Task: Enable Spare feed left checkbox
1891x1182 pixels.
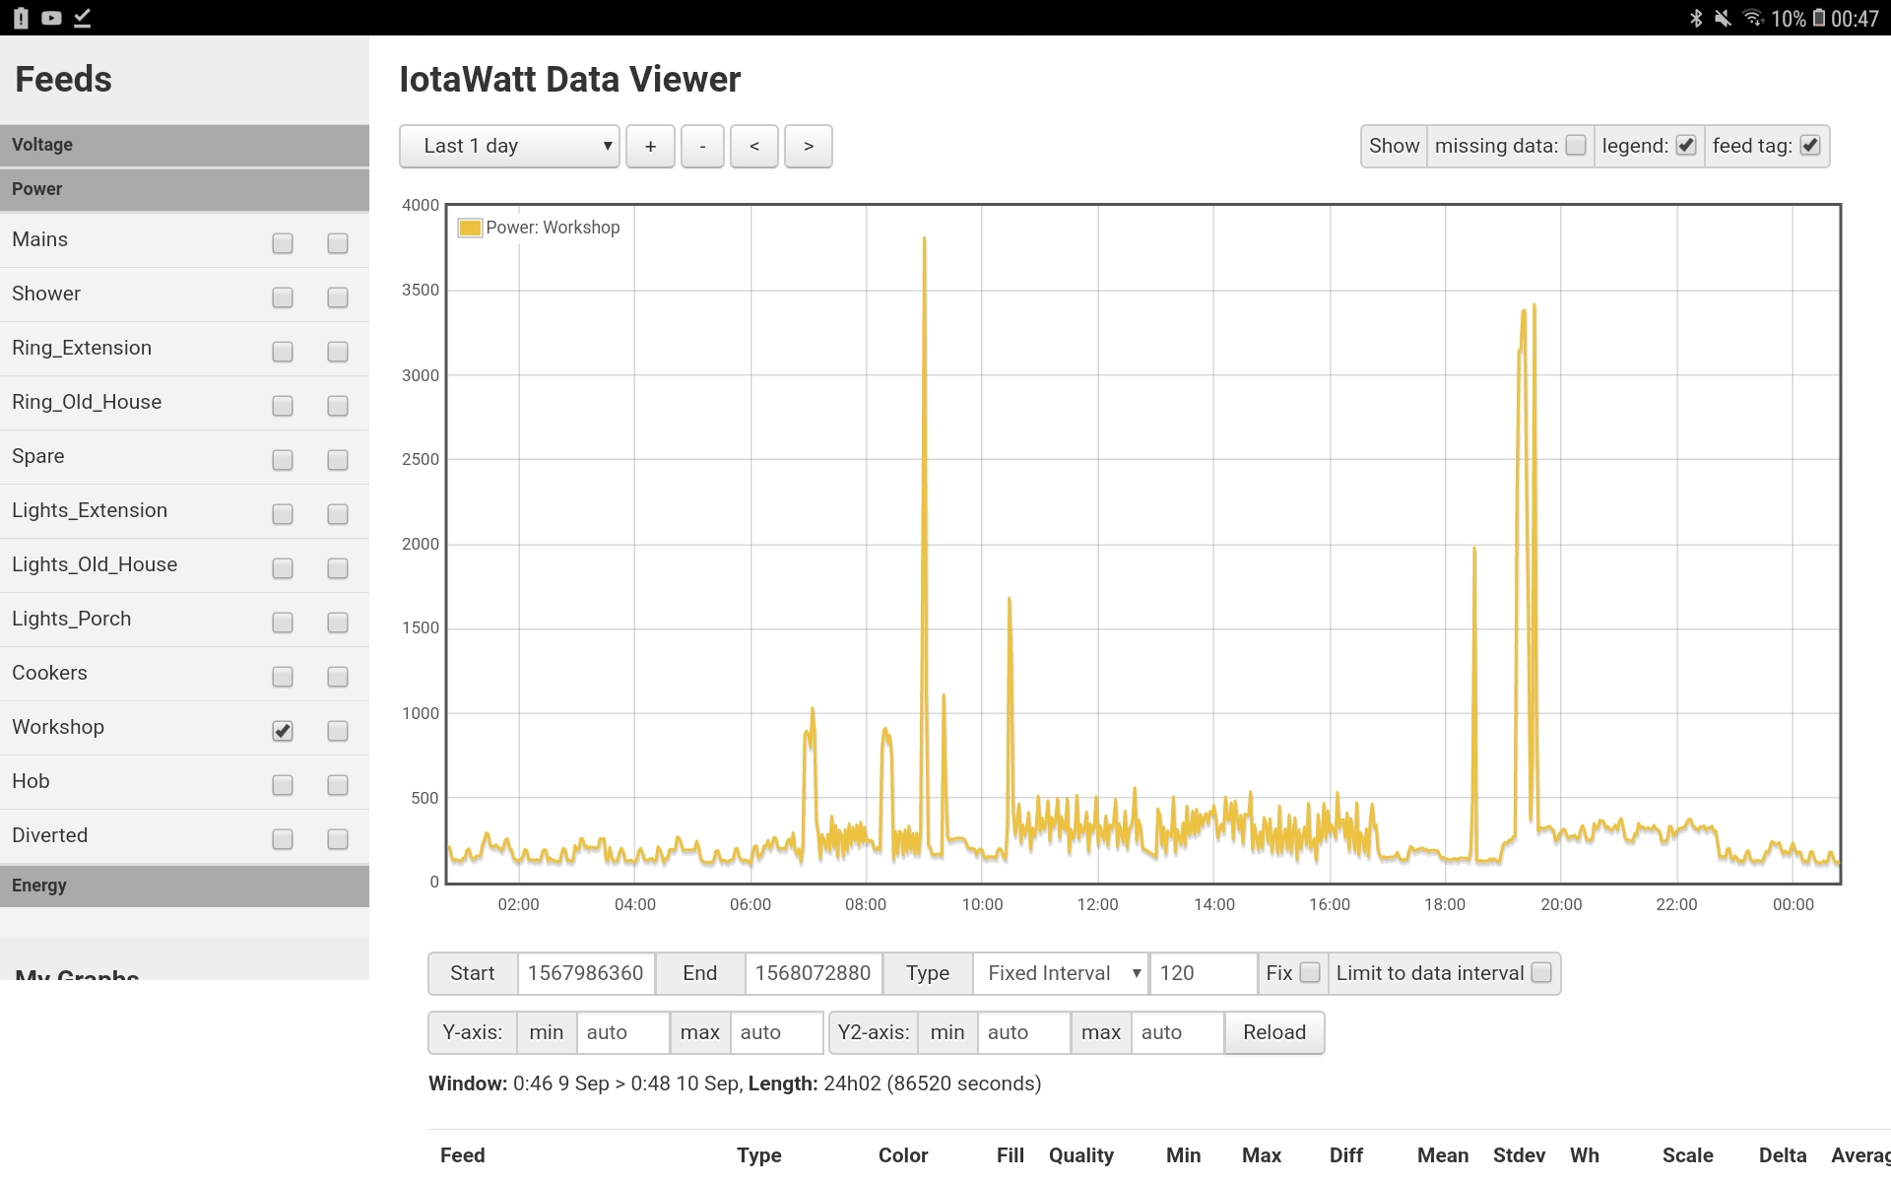Action: pyautogui.click(x=283, y=460)
